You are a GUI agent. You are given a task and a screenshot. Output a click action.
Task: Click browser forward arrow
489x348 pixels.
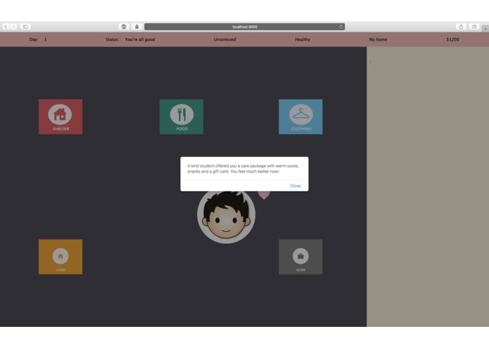pos(13,27)
